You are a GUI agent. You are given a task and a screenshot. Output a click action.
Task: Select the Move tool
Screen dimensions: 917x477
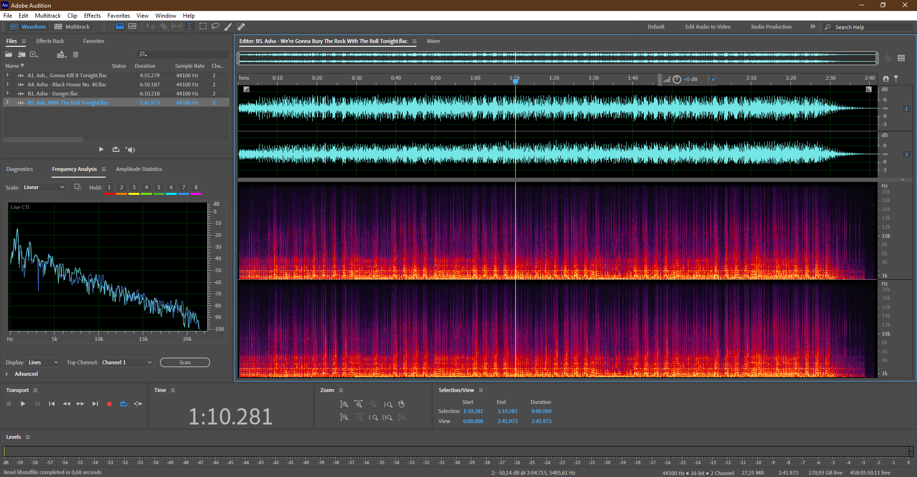(x=150, y=27)
